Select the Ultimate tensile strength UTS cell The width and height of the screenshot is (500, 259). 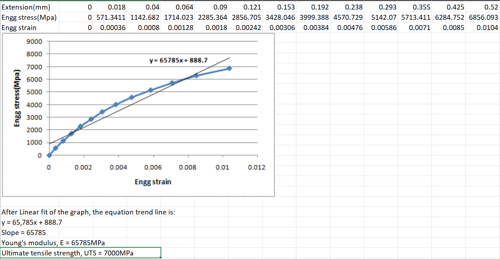[81, 253]
